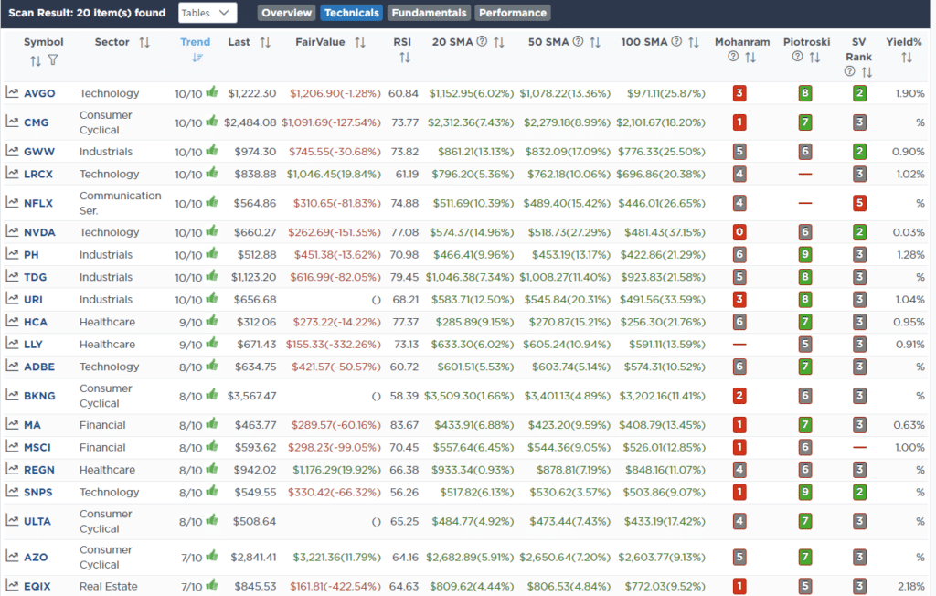The height and width of the screenshot is (596, 936).
Task: Open the NFLX symbol link
Action: pyautogui.click(x=38, y=203)
